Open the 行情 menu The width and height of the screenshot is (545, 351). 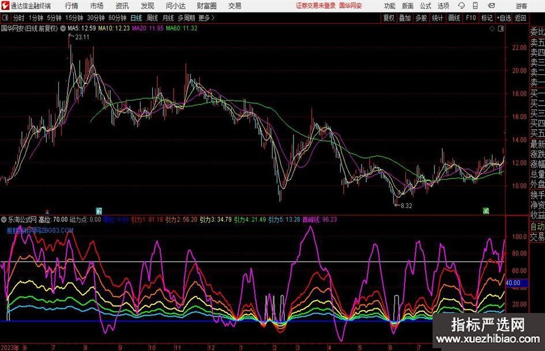pyautogui.click(x=72, y=6)
